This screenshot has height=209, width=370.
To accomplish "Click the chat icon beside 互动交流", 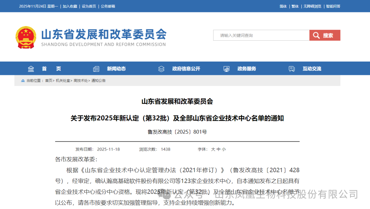I will click(x=292, y=69).
